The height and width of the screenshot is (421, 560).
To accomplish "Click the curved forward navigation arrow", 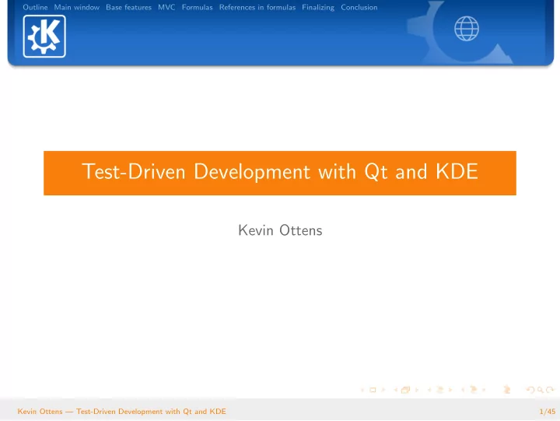I will [550, 390].
